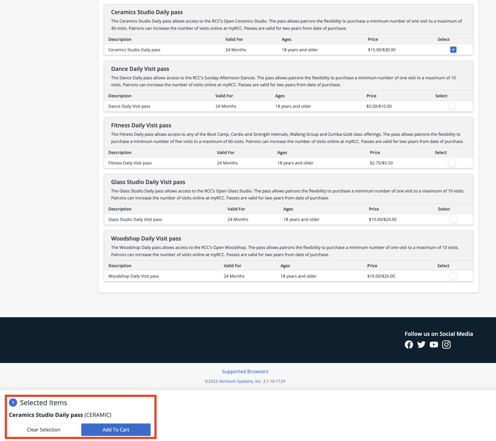Follow the Vermont Systems, Inc. link
The image size is (496, 441).
pyautogui.click(x=240, y=381)
